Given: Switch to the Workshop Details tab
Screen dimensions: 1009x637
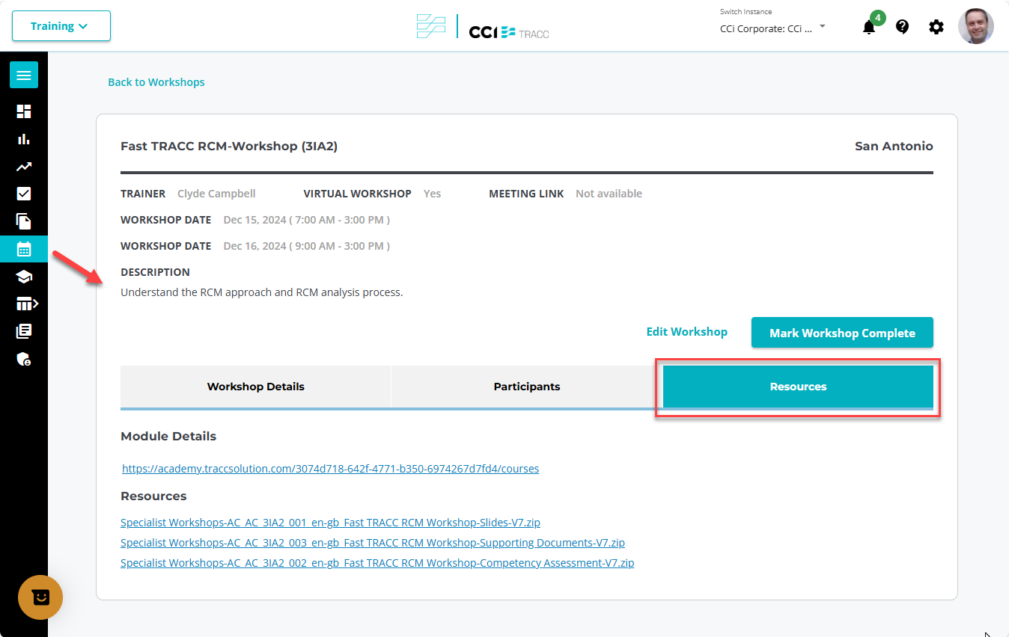Looking at the screenshot, I should [255, 387].
